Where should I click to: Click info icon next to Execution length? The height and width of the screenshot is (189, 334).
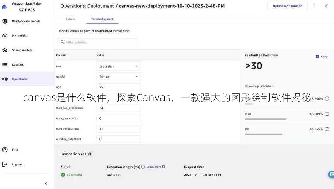[x=143, y=167]
